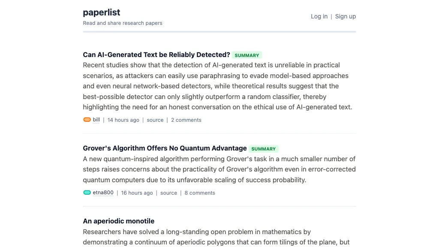Open source link for Grover's Algorithm paper

click(168, 193)
